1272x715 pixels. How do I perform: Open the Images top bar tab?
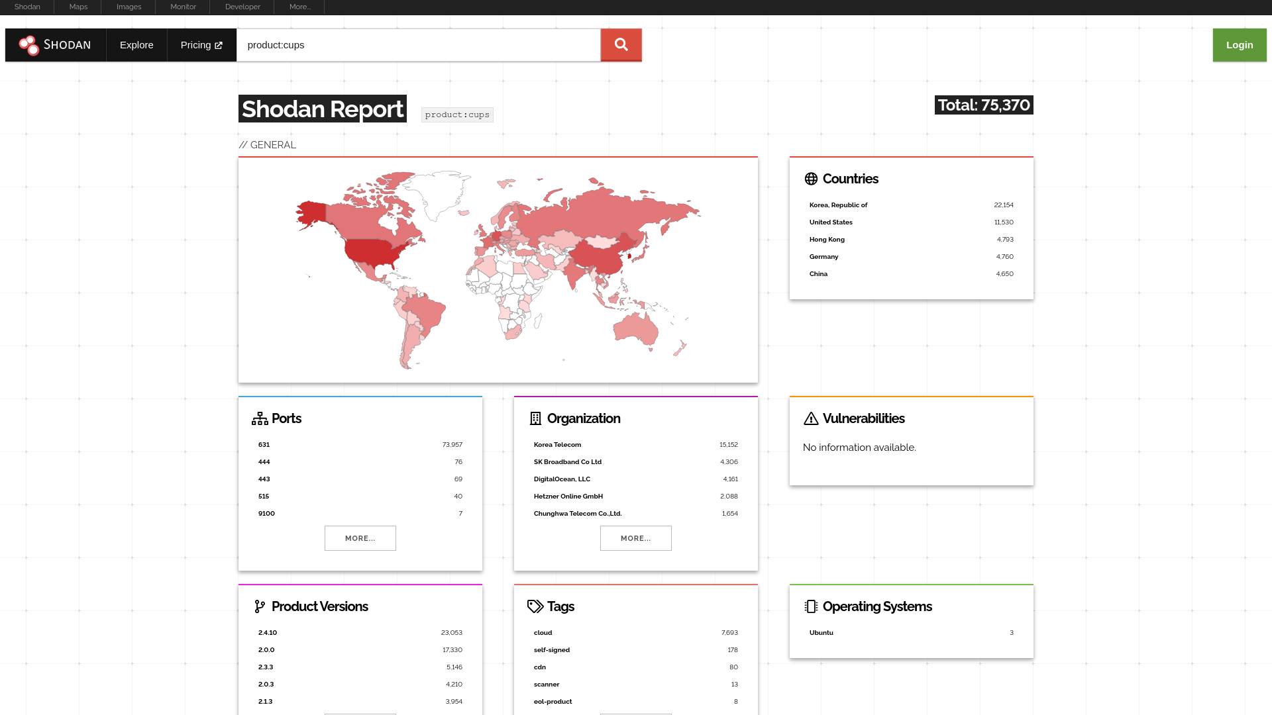[129, 7]
